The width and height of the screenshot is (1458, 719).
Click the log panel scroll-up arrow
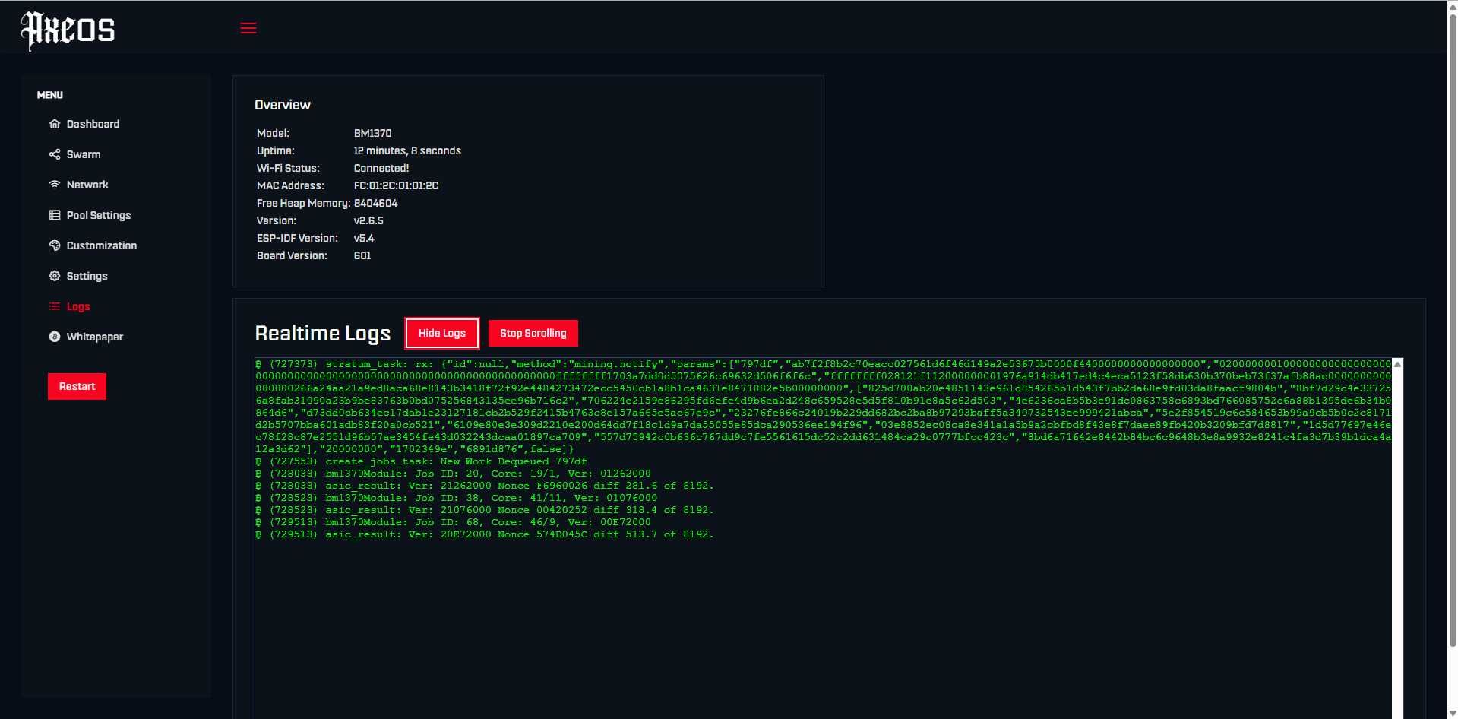point(1397,364)
